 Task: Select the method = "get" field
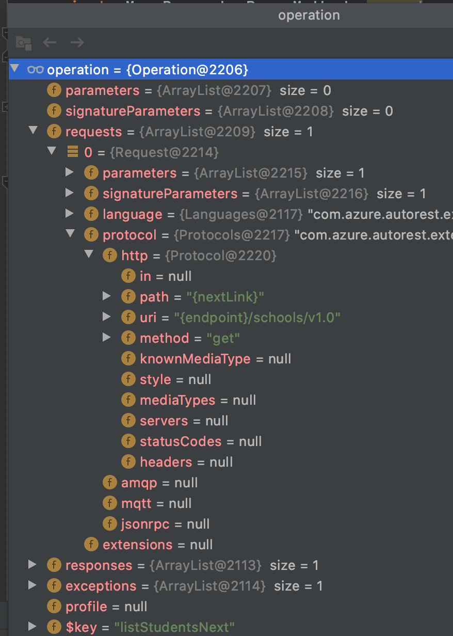181,338
